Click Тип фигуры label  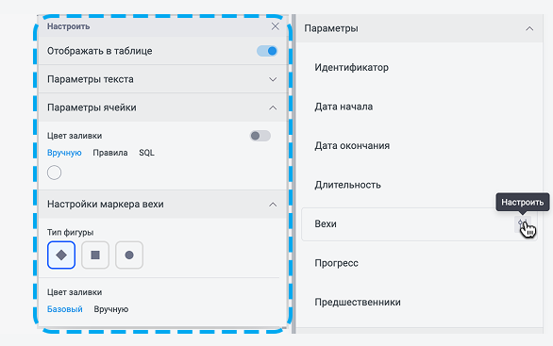[71, 233]
